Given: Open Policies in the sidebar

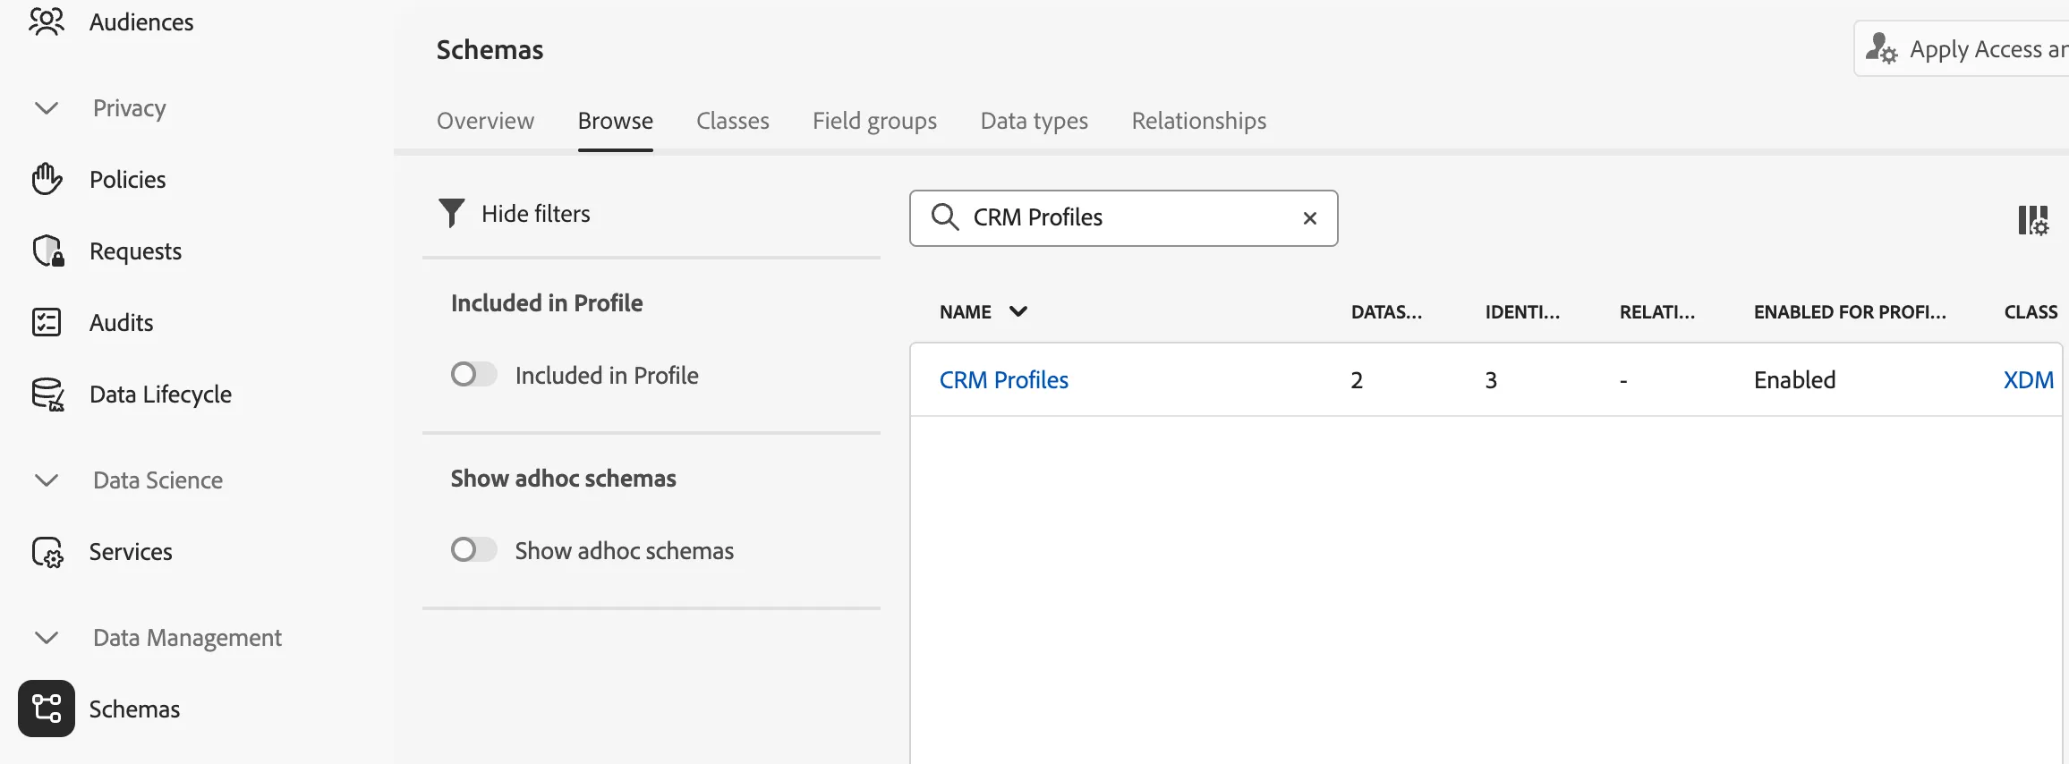Looking at the screenshot, I should pos(128,180).
